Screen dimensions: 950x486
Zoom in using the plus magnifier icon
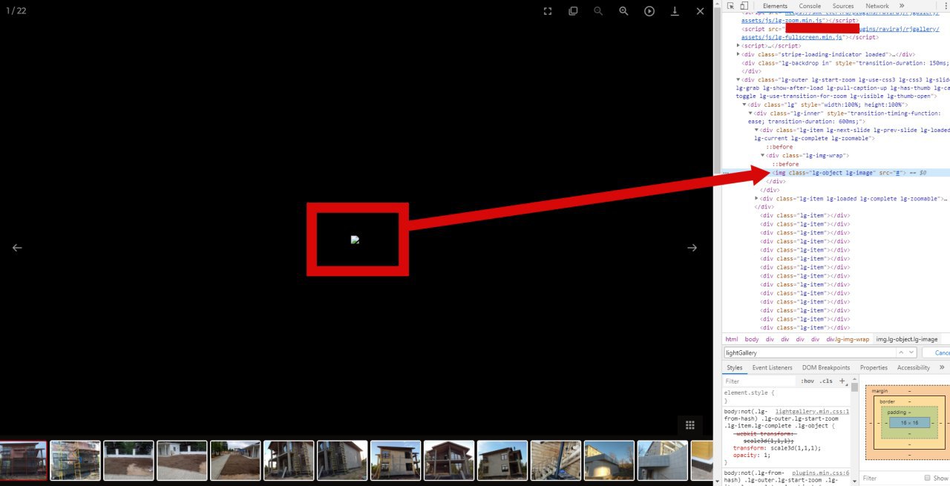(623, 11)
